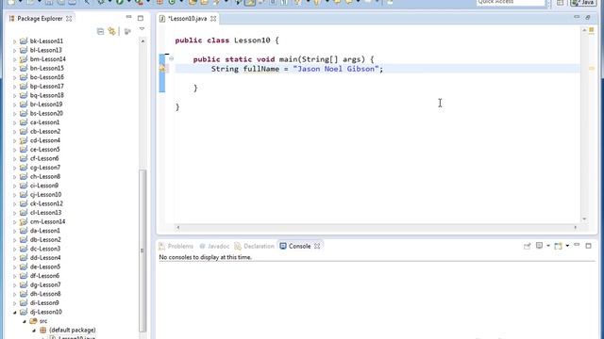Select bq-Lesson18 project
Image resolution: width=604 pixels, height=339 pixels.
tap(46, 95)
